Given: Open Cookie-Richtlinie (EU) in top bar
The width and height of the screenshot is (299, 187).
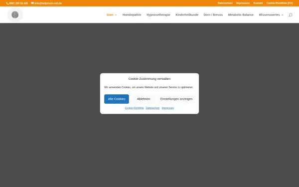Looking at the screenshot, I should (280, 3).
